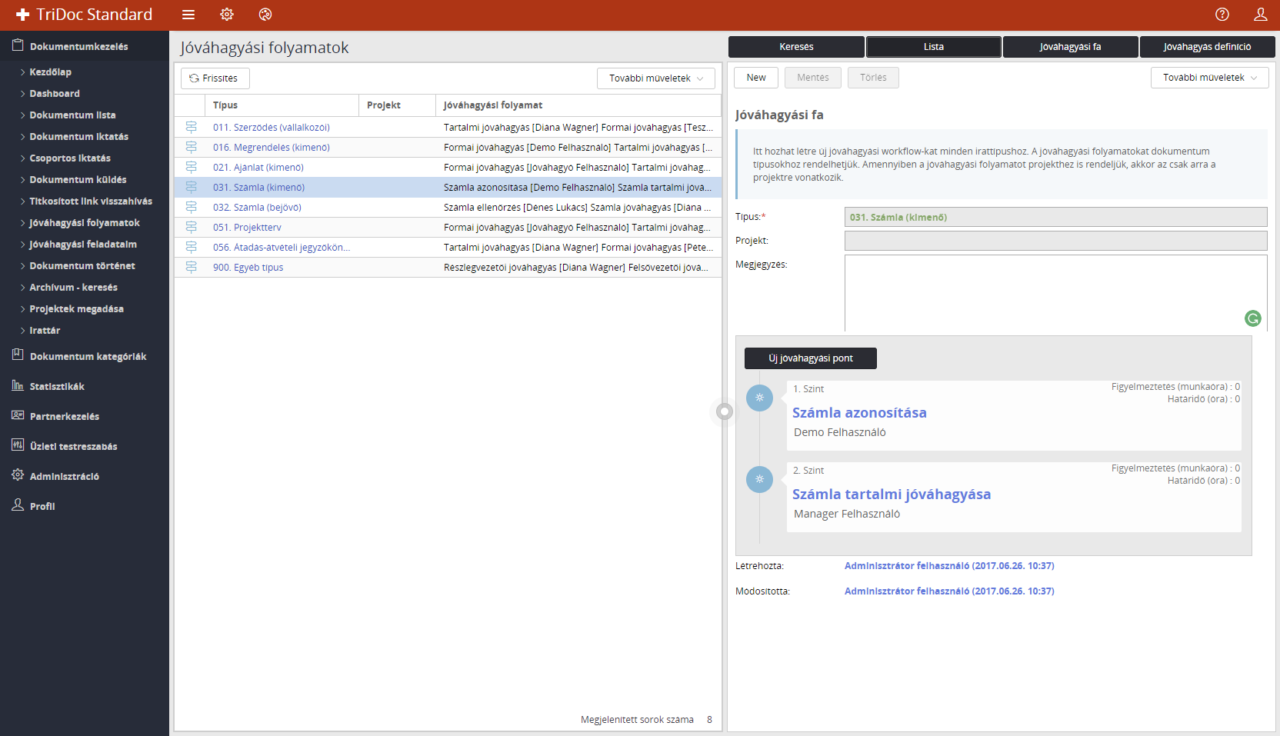Click the Üzleti testreszabás icon in the sidebar
The height and width of the screenshot is (736, 1280).
tap(18, 445)
